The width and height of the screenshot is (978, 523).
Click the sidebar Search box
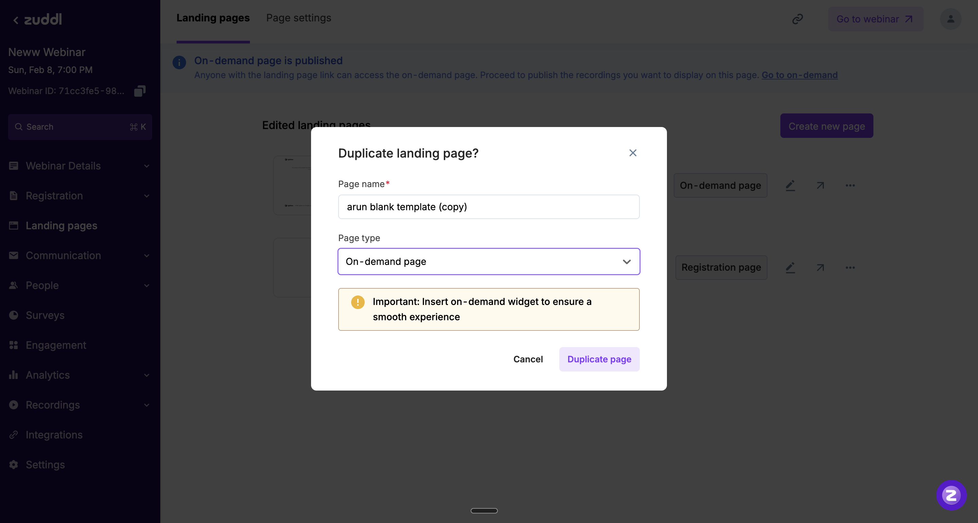pos(80,127)
